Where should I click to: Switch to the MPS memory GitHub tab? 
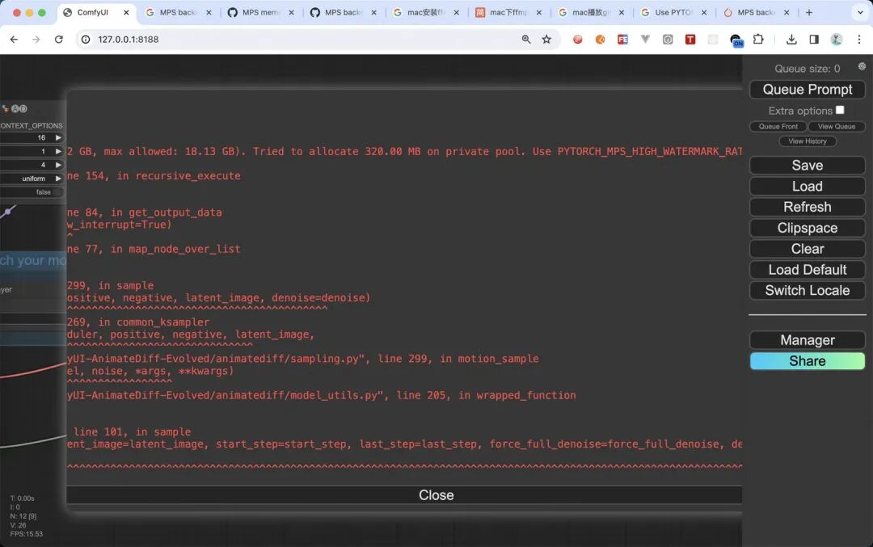[260, 12]
